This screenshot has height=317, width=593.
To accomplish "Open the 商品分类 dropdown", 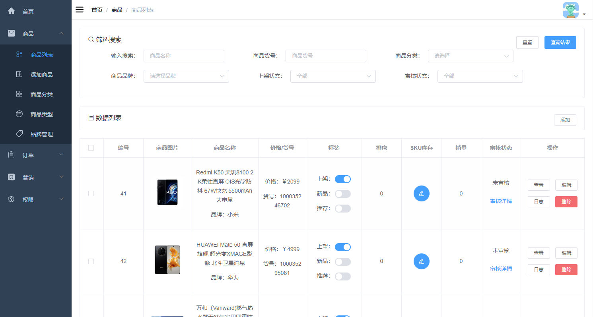I will tap(471, 56).
